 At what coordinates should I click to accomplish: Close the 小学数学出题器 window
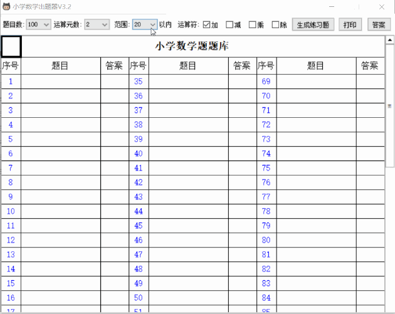380,7
